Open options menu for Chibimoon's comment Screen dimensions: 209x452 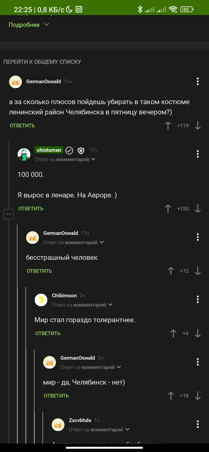(197, 299)
